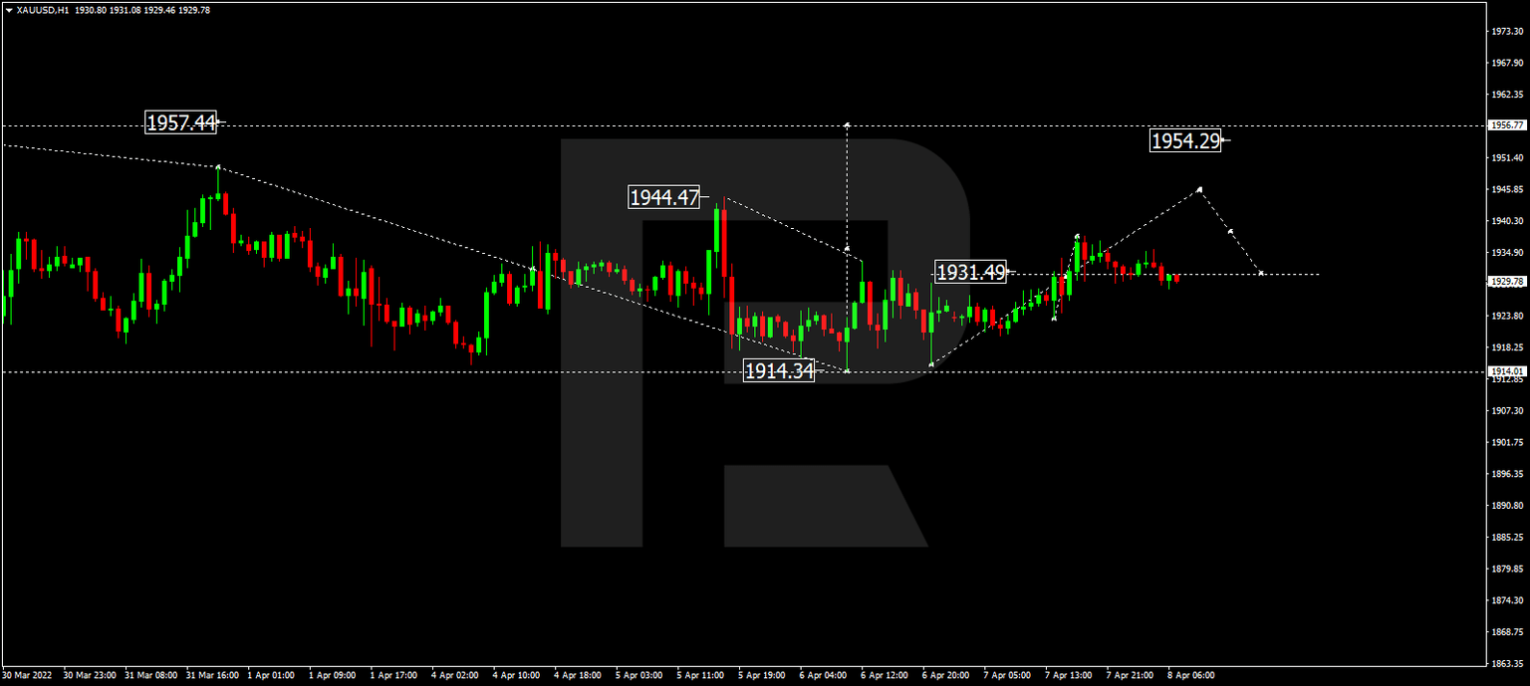Click the arrow marker at the 1914.34 low

tap(848, 371)
